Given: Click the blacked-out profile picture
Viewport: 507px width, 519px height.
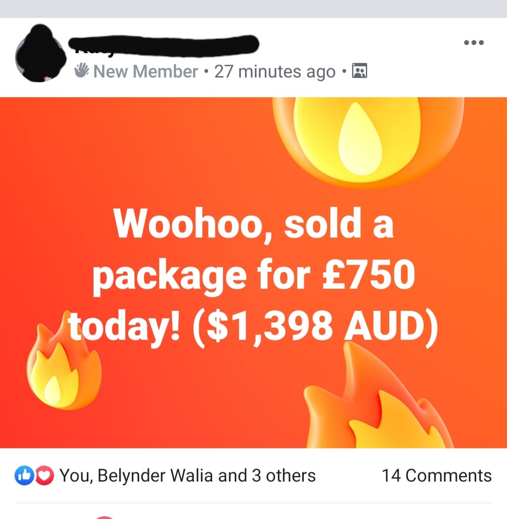Looking at the screenshot, I should pyautogui.click(x=40, y=53).
